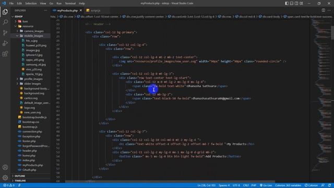Open htc_u.jpg in the explorer
The width and height of the screenshot is (334, 188).
point(31,41)
